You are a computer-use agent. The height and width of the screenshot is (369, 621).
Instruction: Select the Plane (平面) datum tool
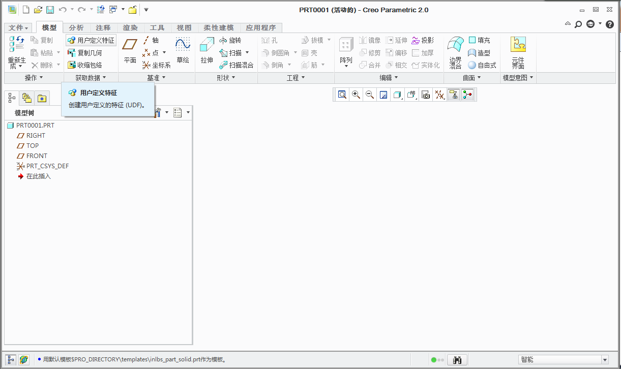[130, 51]
